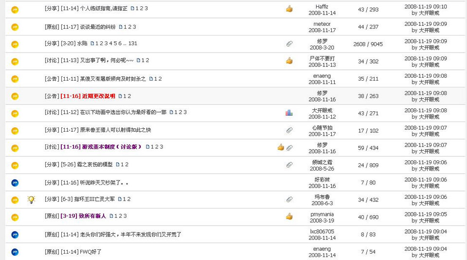
Task: Open the thread 霜之哀伤的模型
Action: 87,165
